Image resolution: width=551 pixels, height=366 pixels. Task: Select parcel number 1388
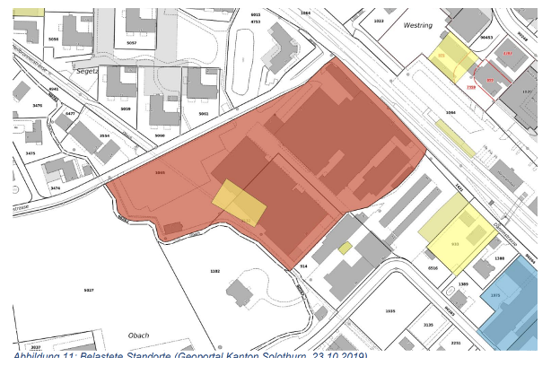tap(499, 258)
